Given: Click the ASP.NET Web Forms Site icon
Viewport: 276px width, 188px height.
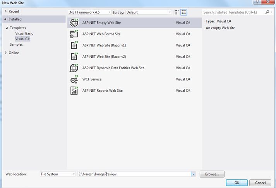Looking at the screenshot, I should tap(74, 34).
